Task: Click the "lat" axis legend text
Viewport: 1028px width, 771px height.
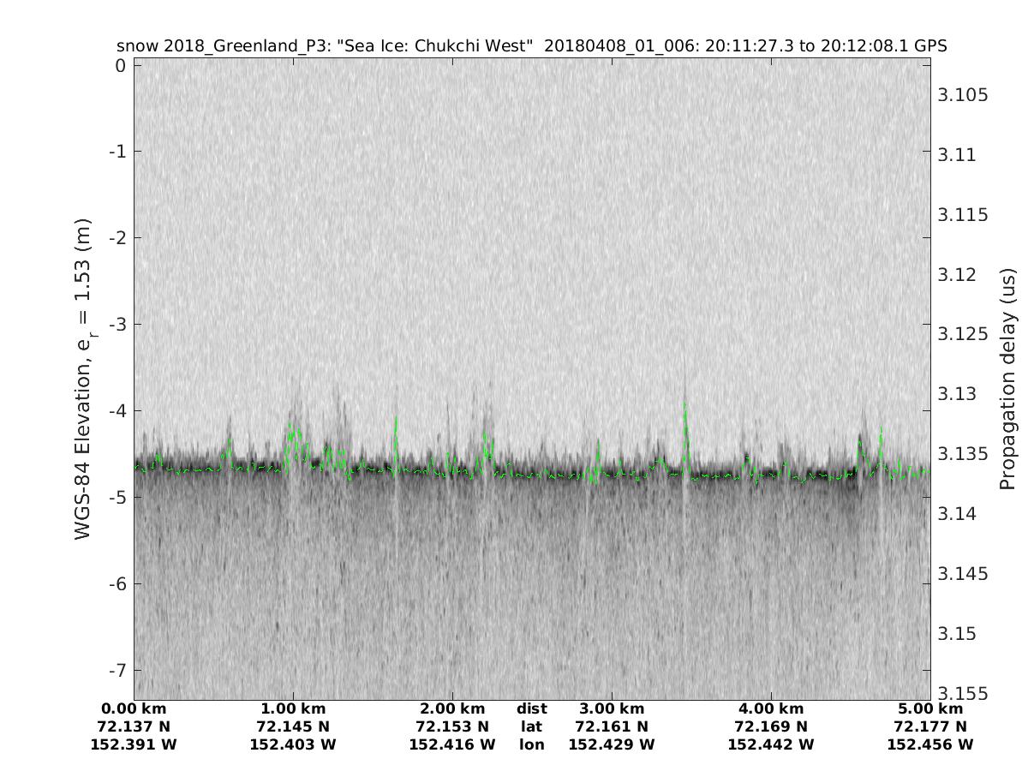Action: tap(531, 726)
